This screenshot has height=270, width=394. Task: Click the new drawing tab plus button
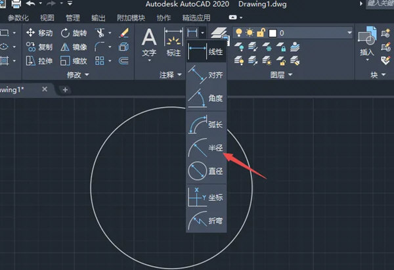[66, 89]
